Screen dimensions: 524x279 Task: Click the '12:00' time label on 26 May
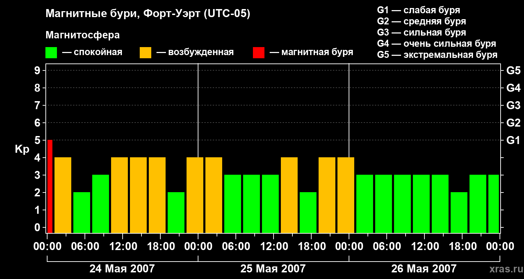point(424,247)
